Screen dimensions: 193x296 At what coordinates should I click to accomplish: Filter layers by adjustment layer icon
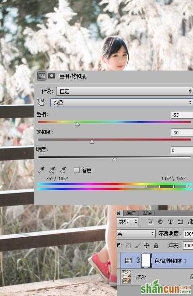(160, 222)
